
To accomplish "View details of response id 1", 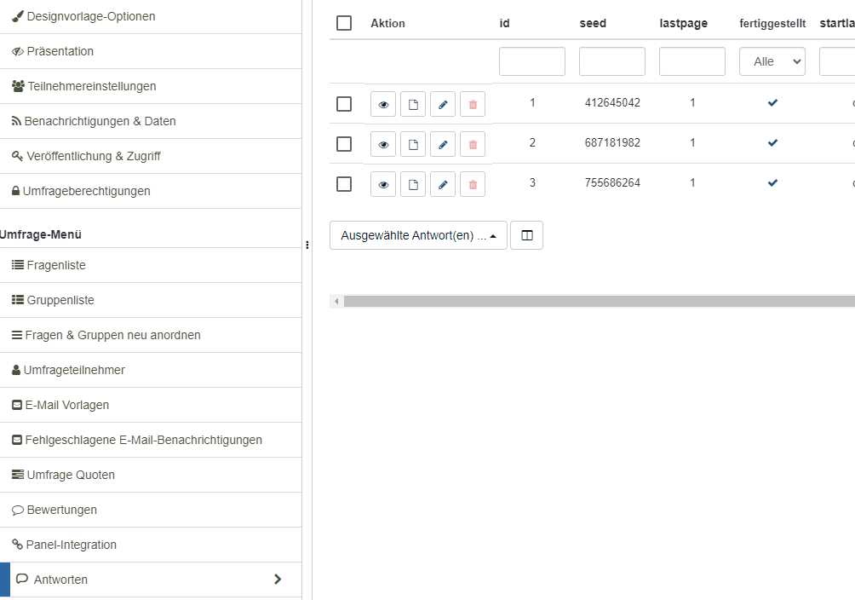I will point(383,104).
